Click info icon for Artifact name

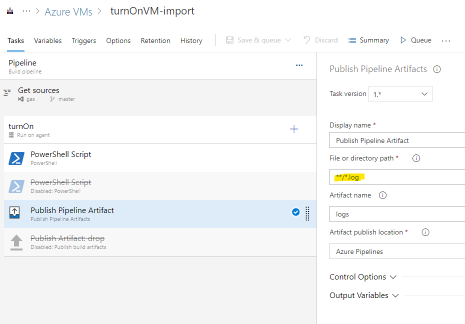[382, 195]
